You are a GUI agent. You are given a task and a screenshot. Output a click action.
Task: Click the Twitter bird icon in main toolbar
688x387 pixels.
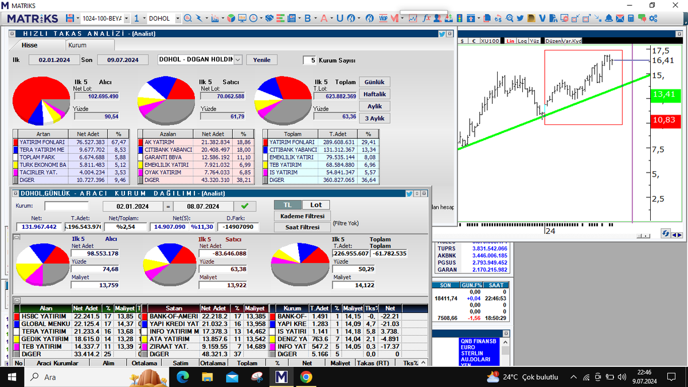pyautogui.click(x=520, y=18)
